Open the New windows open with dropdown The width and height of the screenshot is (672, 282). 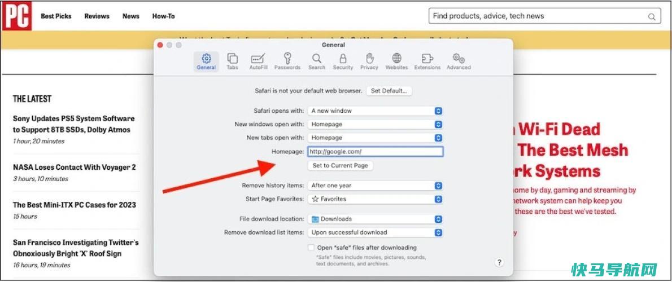click(x=375, y=124)
